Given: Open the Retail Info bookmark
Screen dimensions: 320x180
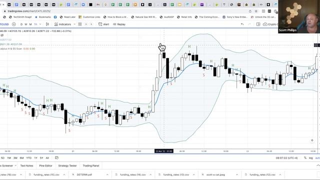Looking at the screenshot, I should pyautogui.click(x=184, y=17).
